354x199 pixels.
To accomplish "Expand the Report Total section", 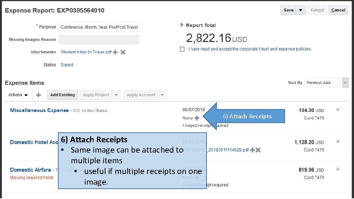I will tap(182, 25).
